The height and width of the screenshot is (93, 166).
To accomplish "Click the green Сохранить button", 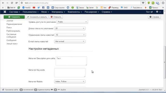I will (14, 17).
